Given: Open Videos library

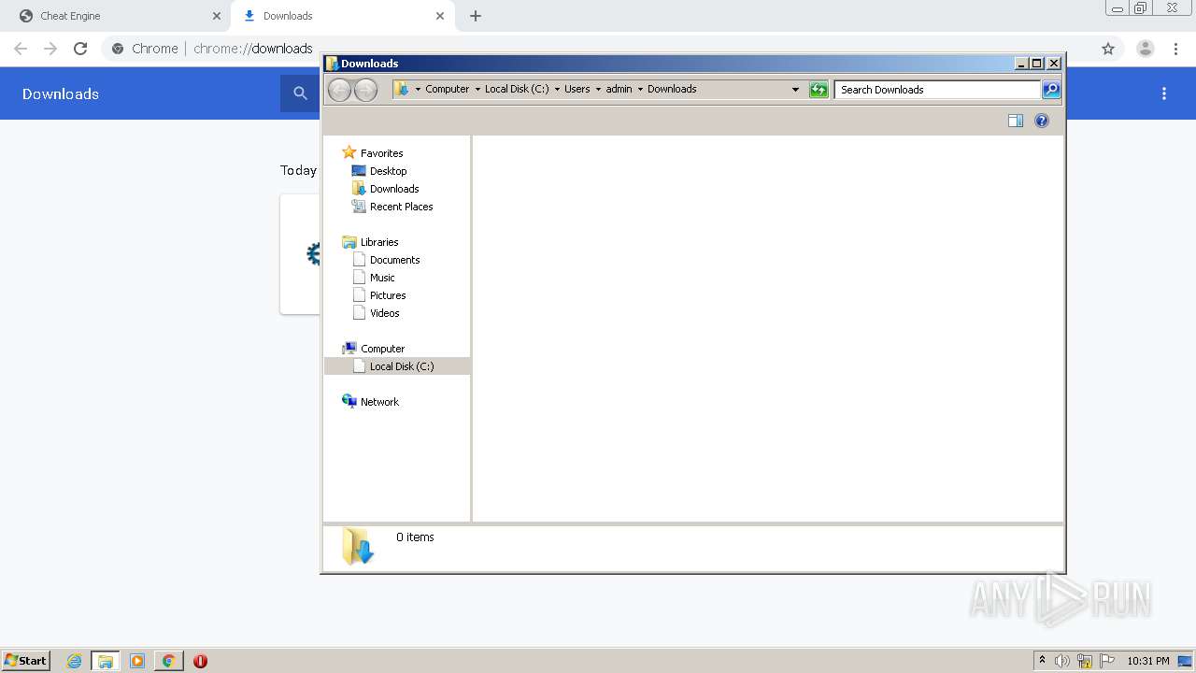Looking at the screenshot, I should pyautogui.click(x=384, y=313).
